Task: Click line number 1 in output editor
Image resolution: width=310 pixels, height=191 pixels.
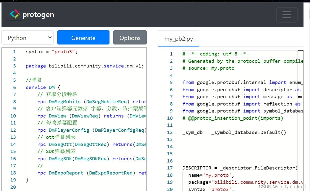Action: click(171, 54)
